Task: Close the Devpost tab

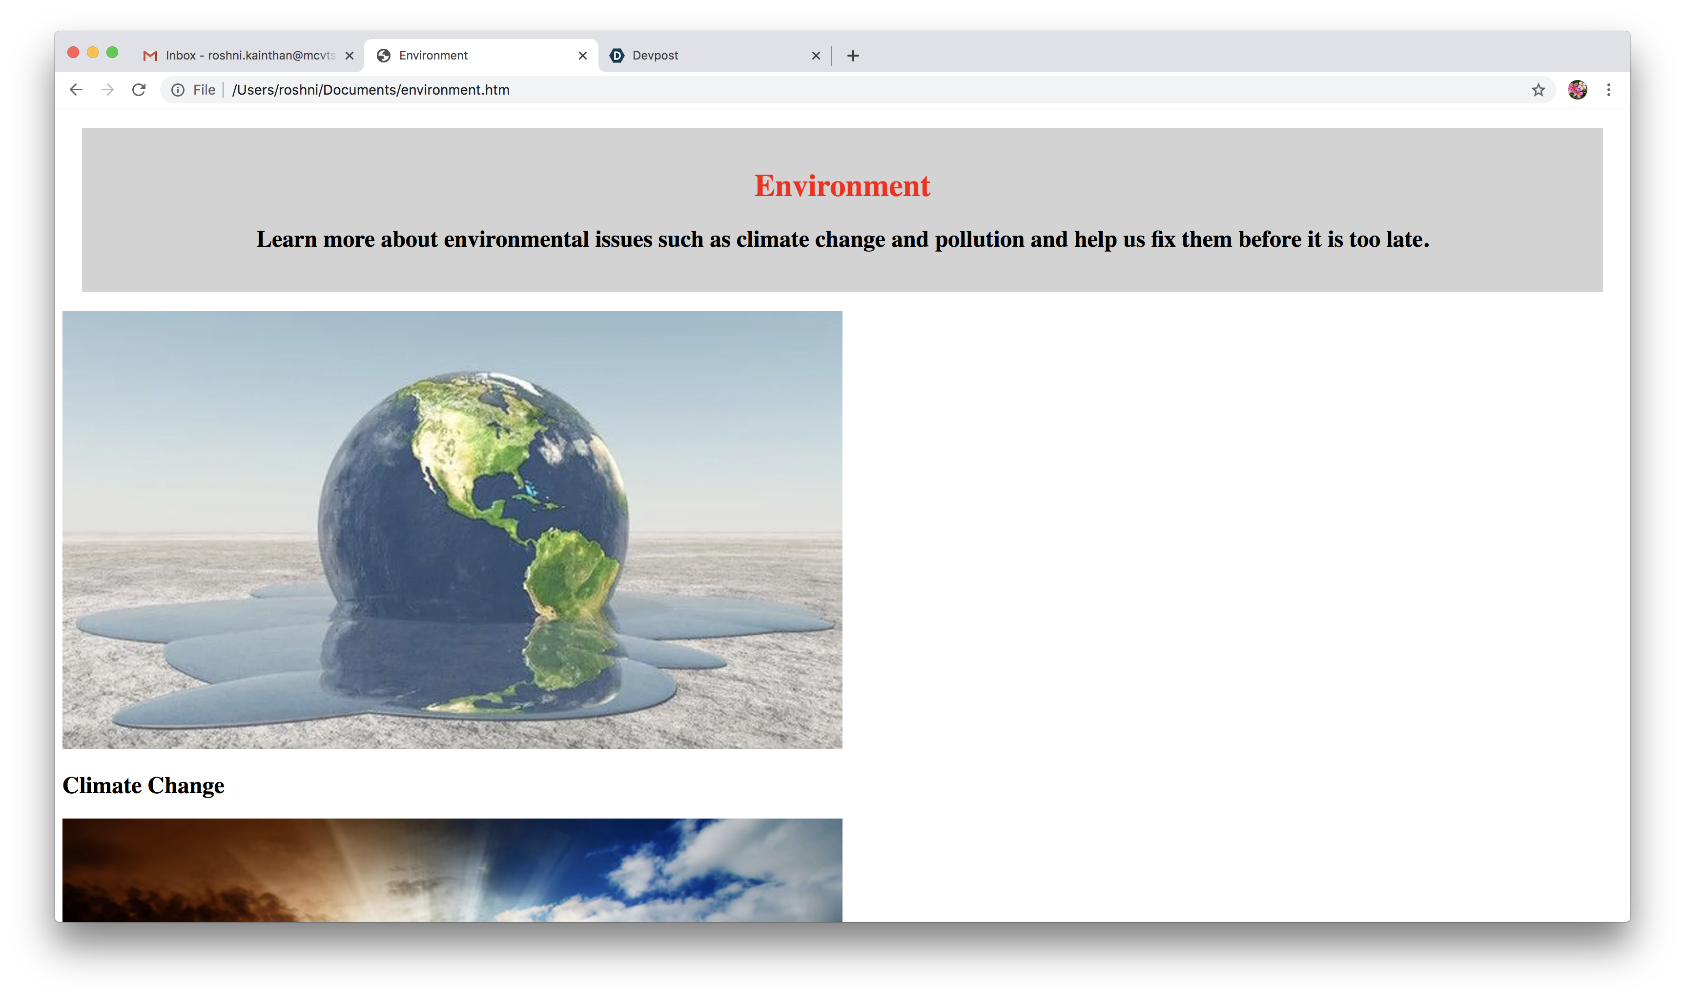Action: click(x=816, y=55)
